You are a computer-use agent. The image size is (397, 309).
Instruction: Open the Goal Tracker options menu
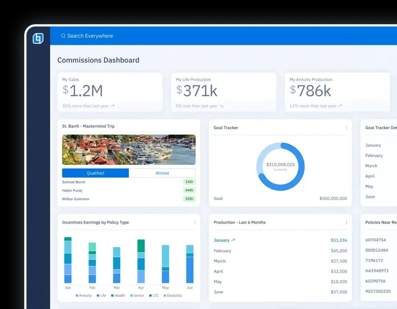click(346, 128)
